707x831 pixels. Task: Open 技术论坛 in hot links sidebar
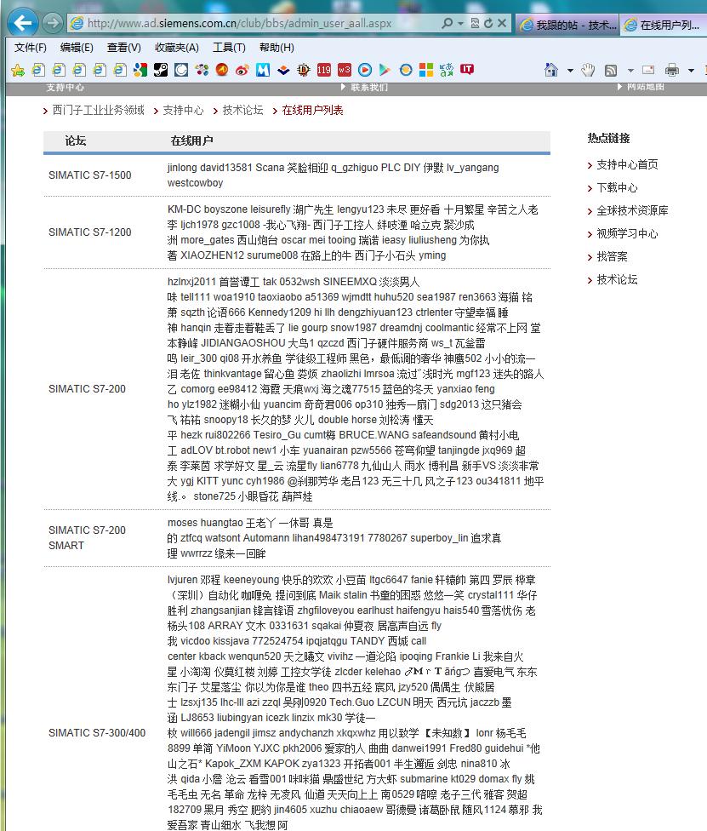pos(617,280)
